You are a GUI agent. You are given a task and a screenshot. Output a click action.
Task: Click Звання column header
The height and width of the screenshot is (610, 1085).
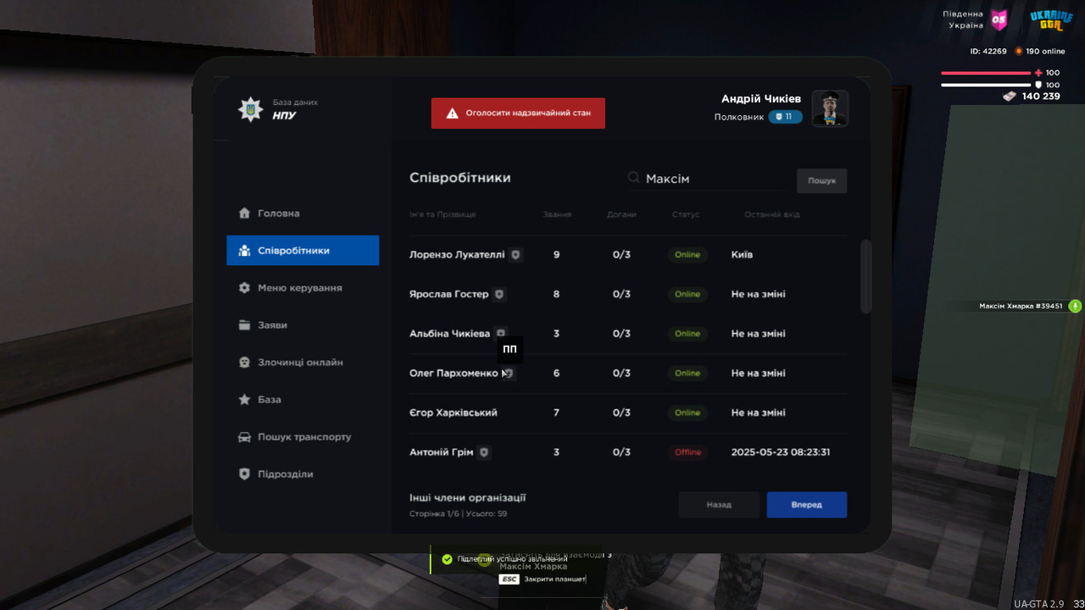(x=557, y=214)
